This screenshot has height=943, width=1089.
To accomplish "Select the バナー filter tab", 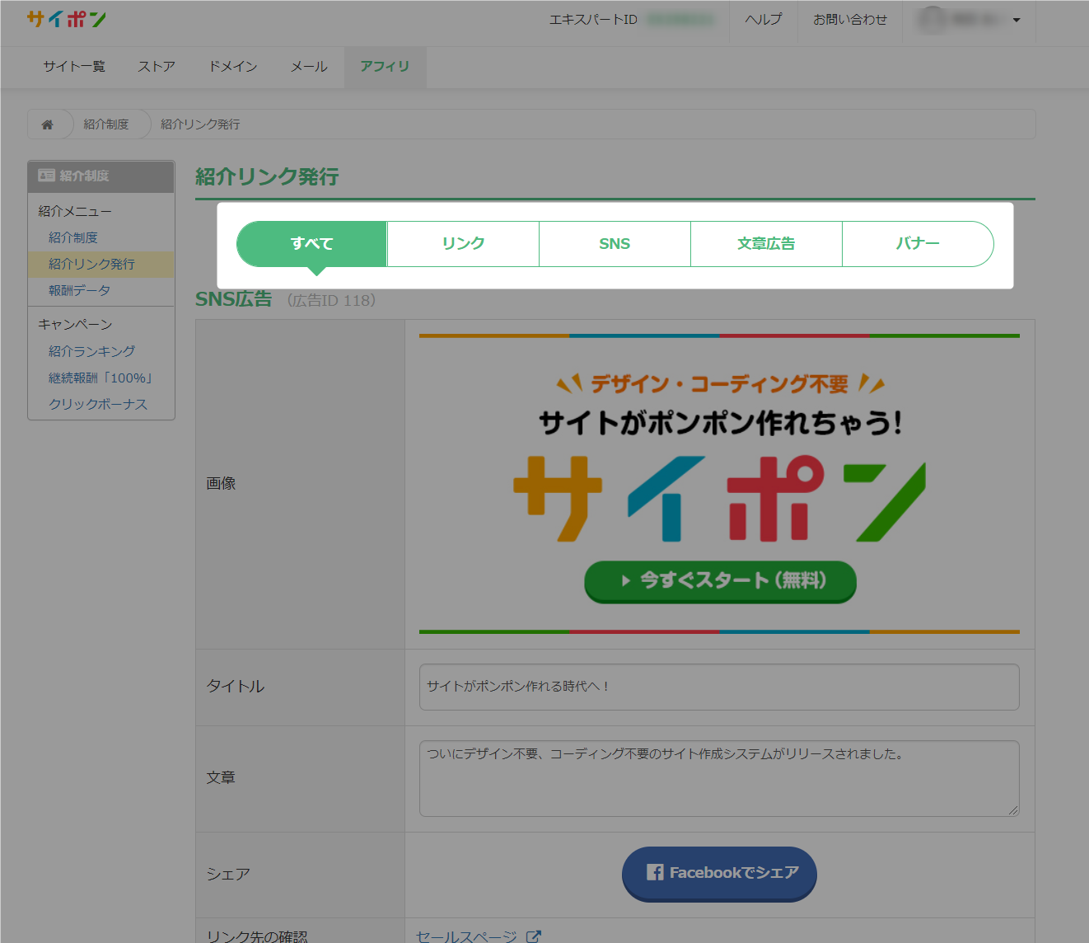I will point(918,244).
